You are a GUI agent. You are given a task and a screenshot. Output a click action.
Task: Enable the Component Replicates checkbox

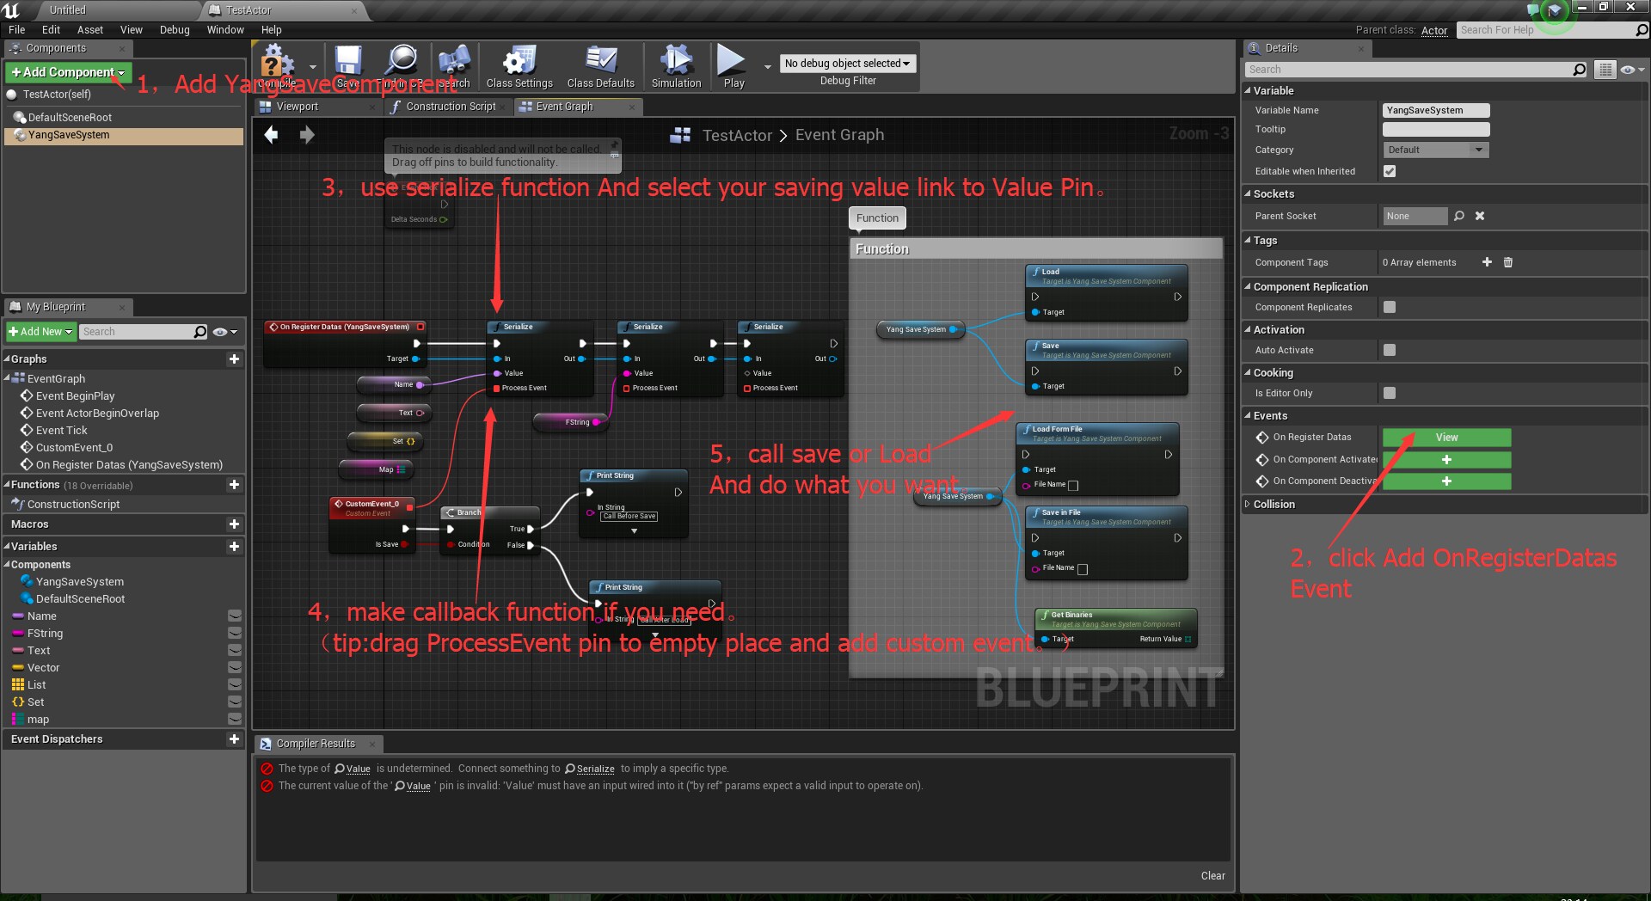click(1390, 307)
